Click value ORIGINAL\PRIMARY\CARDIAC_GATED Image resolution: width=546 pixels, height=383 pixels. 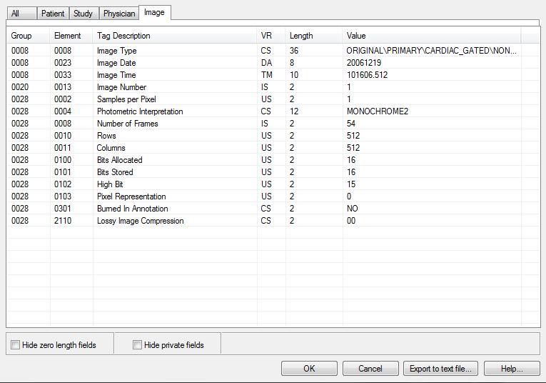[x=431, y=51]
